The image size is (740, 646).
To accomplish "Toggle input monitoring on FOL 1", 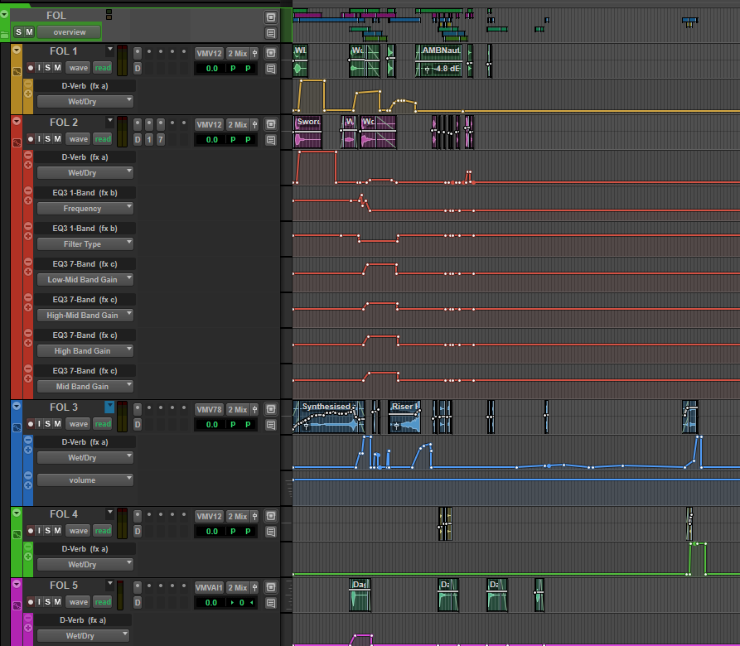I will pyautogui.click(x=39, y=68).
